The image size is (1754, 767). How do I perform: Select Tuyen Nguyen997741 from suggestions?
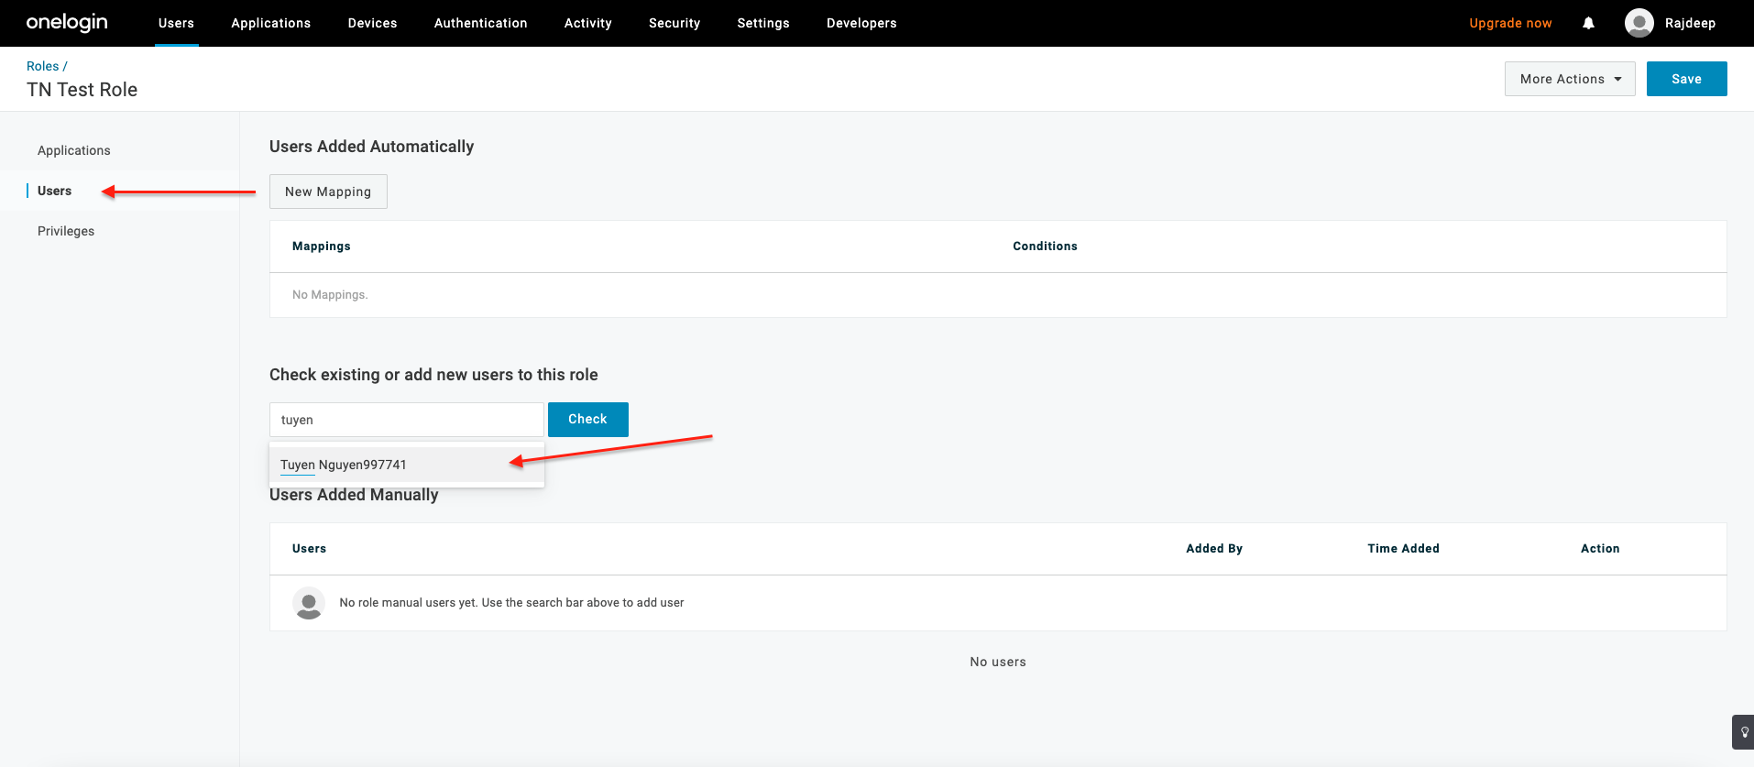[344, 465]
